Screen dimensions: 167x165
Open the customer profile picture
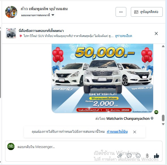tap(11, 12)
